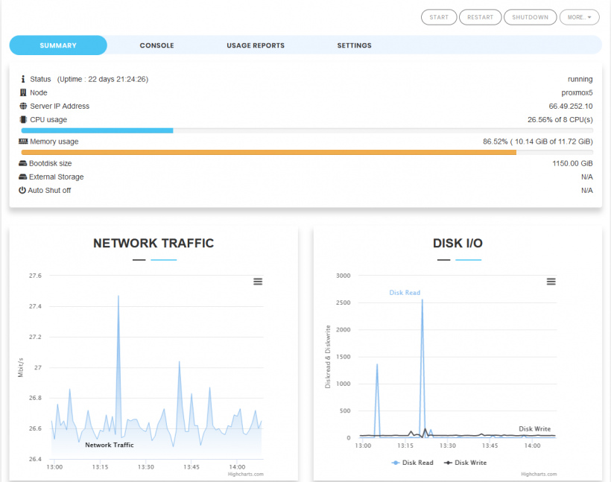Click the CPU usage chip icon
This screenshot has height=482, width=611.
point(23,119)
